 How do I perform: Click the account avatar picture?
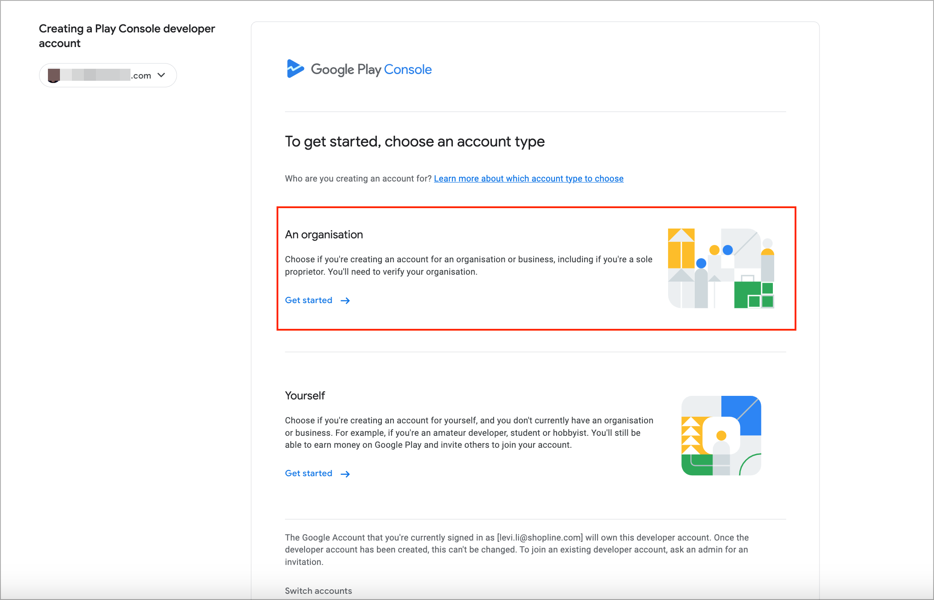[x=54, y=75]
